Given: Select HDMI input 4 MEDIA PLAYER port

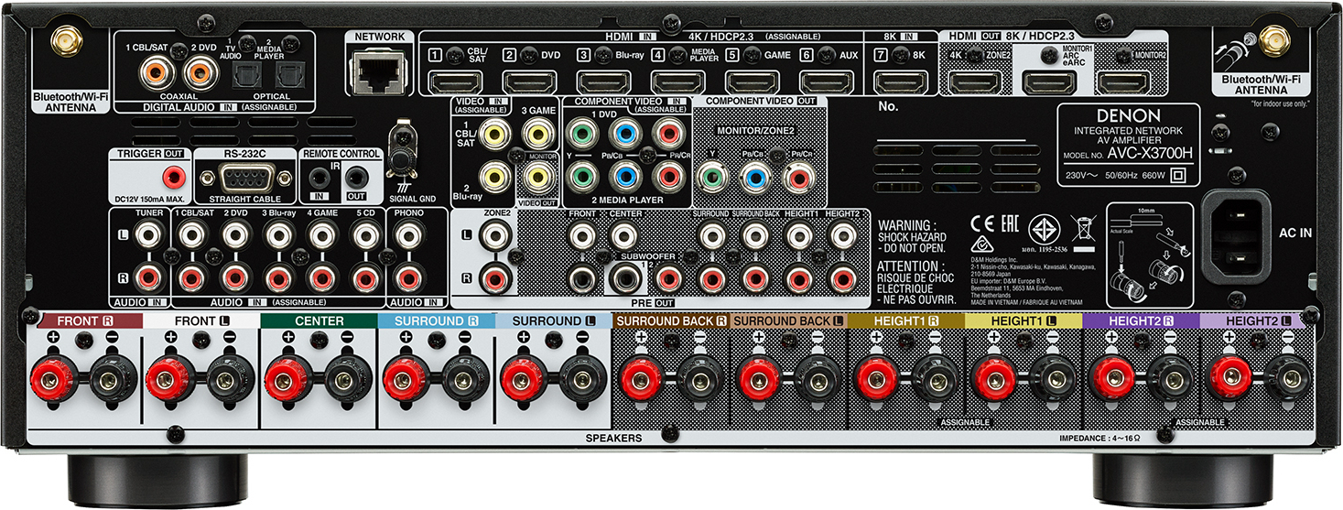Looking at the screenshot, I should click(x=678, y=82).
